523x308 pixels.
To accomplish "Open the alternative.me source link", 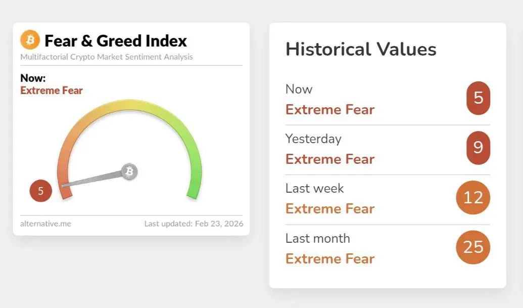I will coord(45,224).
